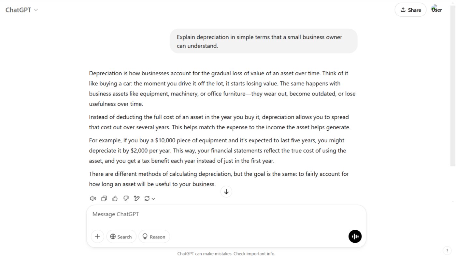Expand the switch model chevron beside regenerate
Viewport: 456px width, 259px height.
153,199
